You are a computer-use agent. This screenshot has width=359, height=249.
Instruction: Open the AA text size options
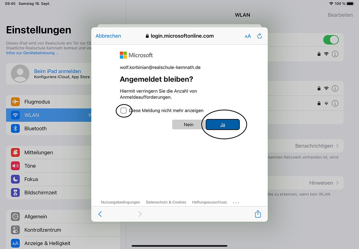[248, 36]
